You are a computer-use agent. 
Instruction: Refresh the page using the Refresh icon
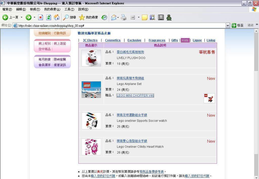[49, 17]
